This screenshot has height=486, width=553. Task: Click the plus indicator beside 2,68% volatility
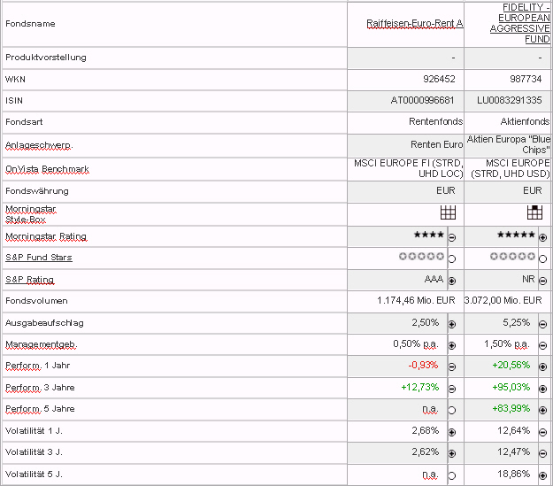[452, 432]
